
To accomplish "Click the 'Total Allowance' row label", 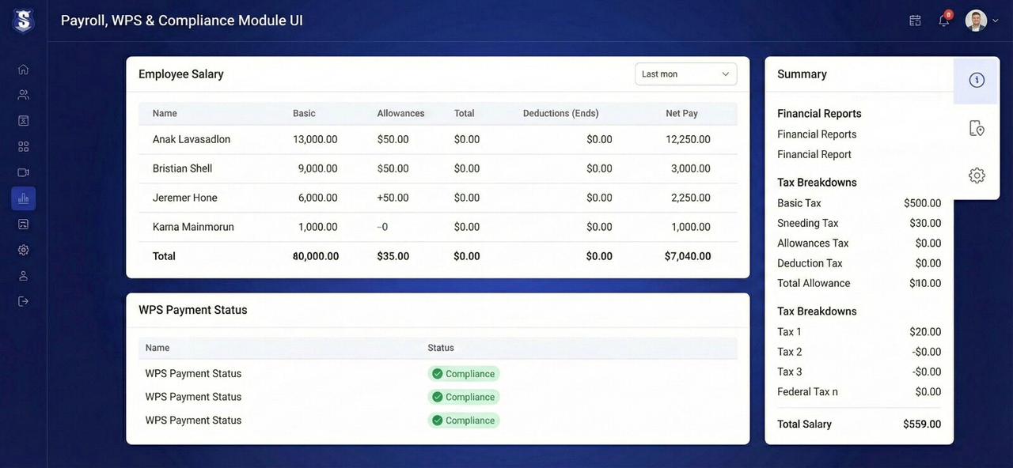I will [x=814, y=284].
